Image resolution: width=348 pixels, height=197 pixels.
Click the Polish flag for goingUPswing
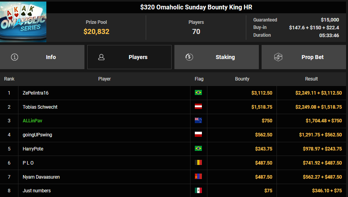coord(198,135)
